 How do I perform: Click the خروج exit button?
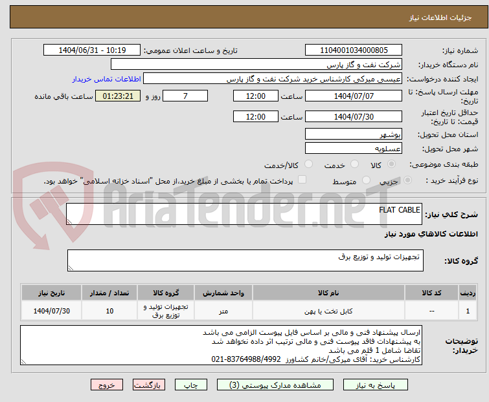point(107,385)
